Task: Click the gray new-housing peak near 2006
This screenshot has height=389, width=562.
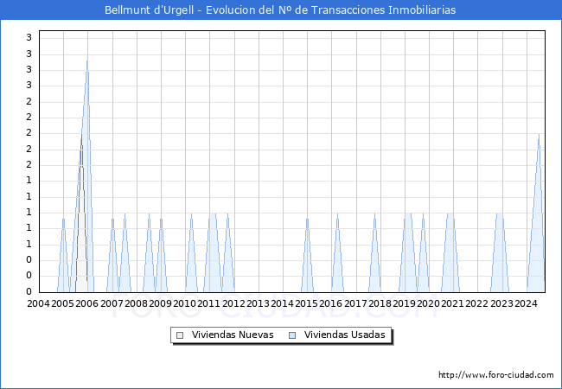Action: 81,137
